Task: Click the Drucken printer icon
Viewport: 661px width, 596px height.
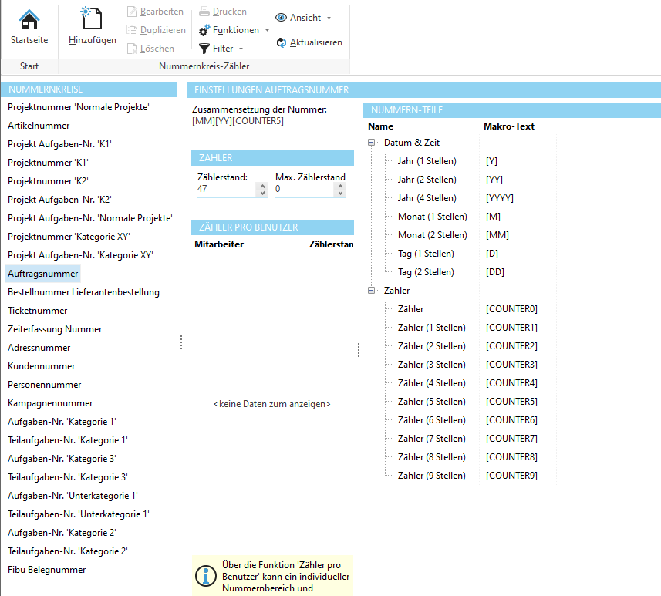Action: pyautogui.click(x=204, y=12)
